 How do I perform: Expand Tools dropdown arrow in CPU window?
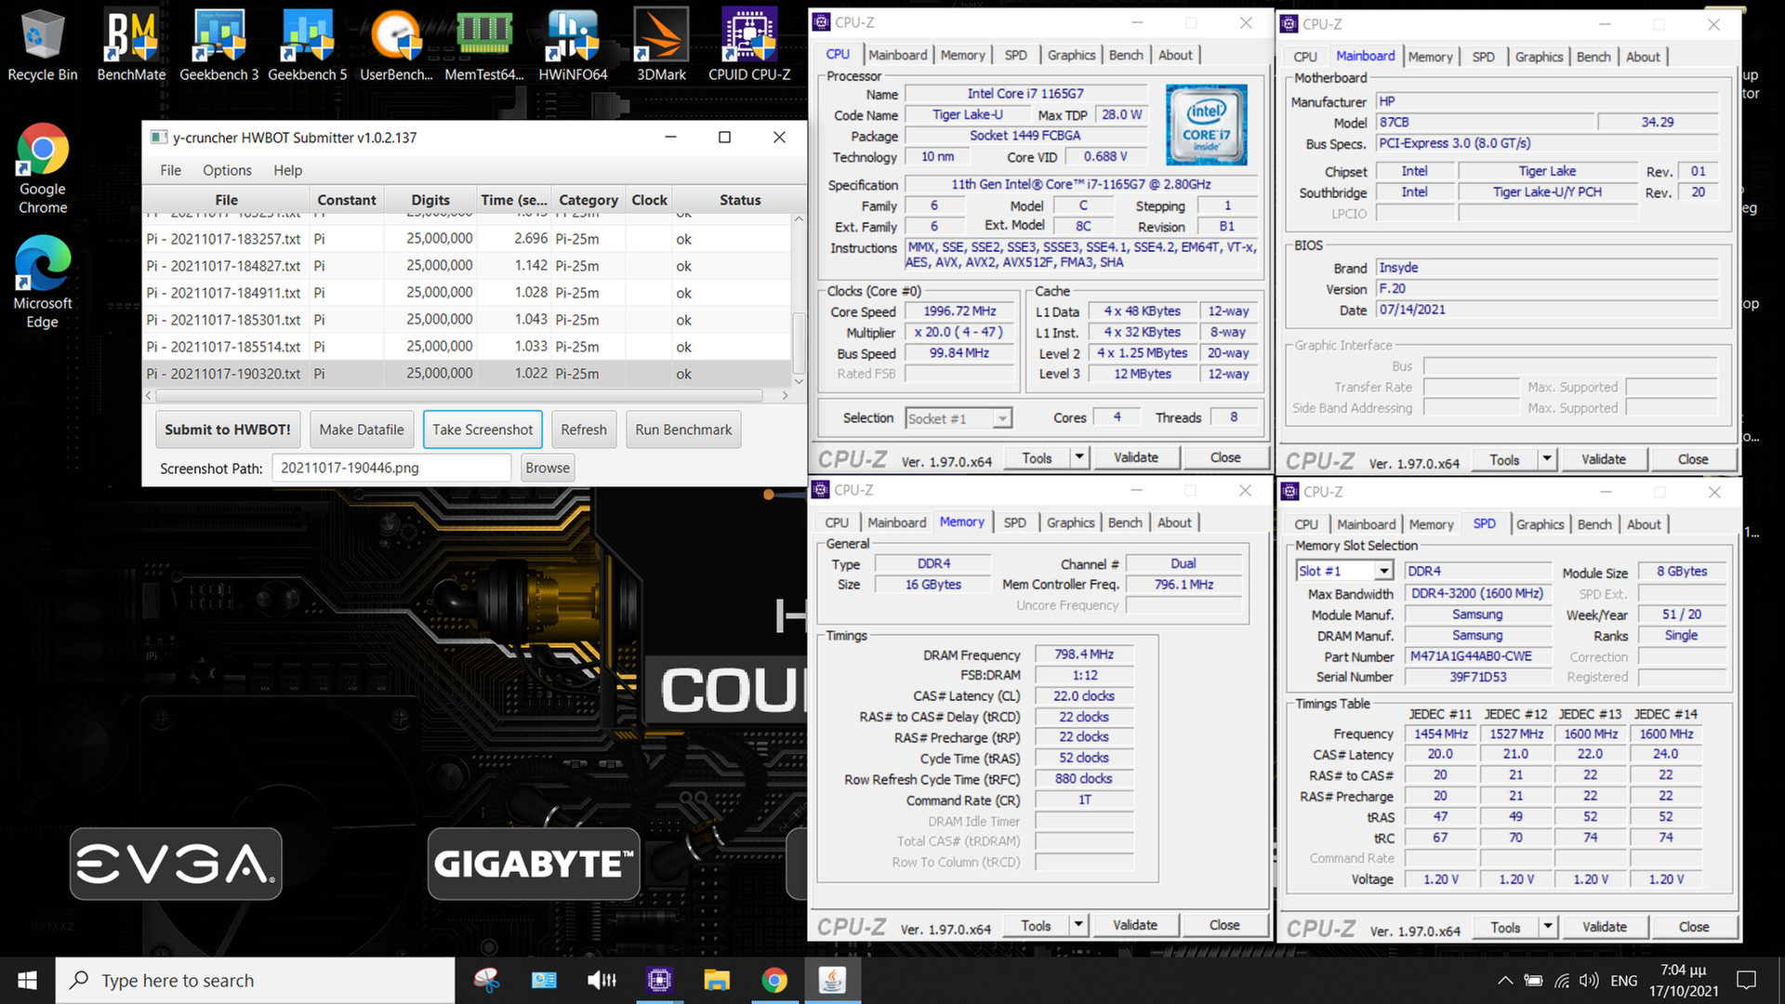[x=1078, y=457]
